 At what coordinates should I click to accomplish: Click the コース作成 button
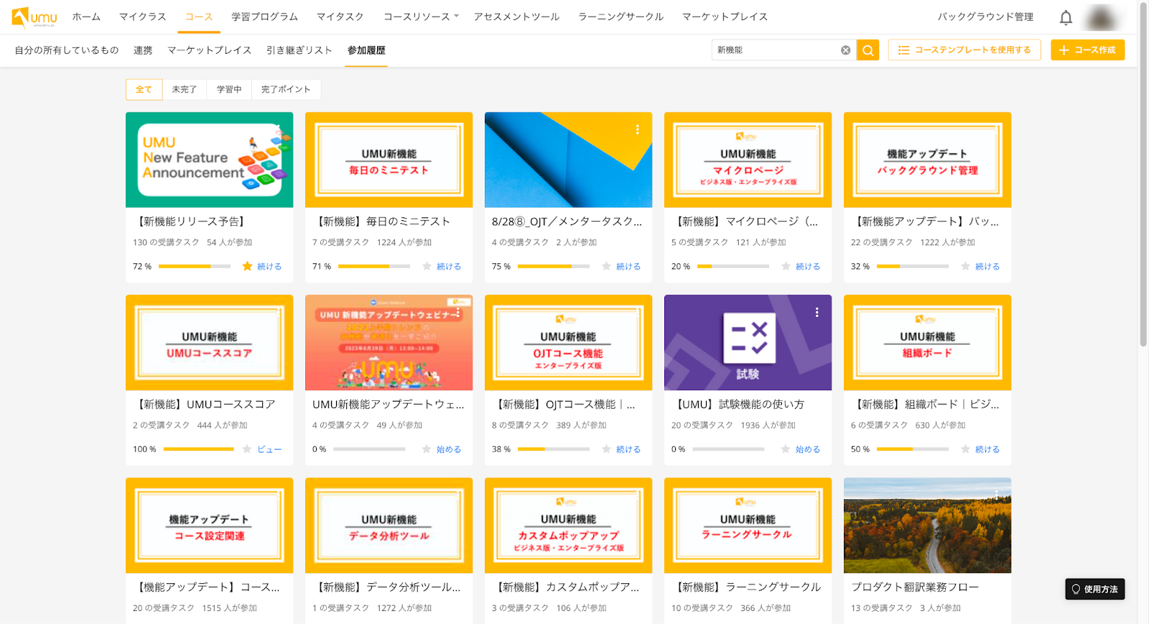click(x=1087, y=50)
